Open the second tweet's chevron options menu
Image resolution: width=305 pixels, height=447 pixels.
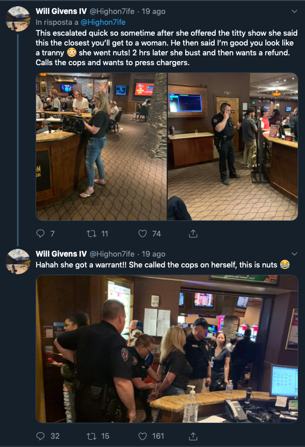click(x=295, y=254)
